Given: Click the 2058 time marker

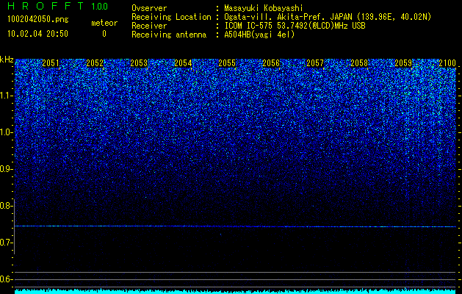Looking at the screenshot, I should [x=359, y=63].
